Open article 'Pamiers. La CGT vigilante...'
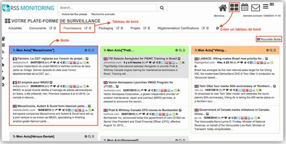286x144 pixels. pos(51,58)
